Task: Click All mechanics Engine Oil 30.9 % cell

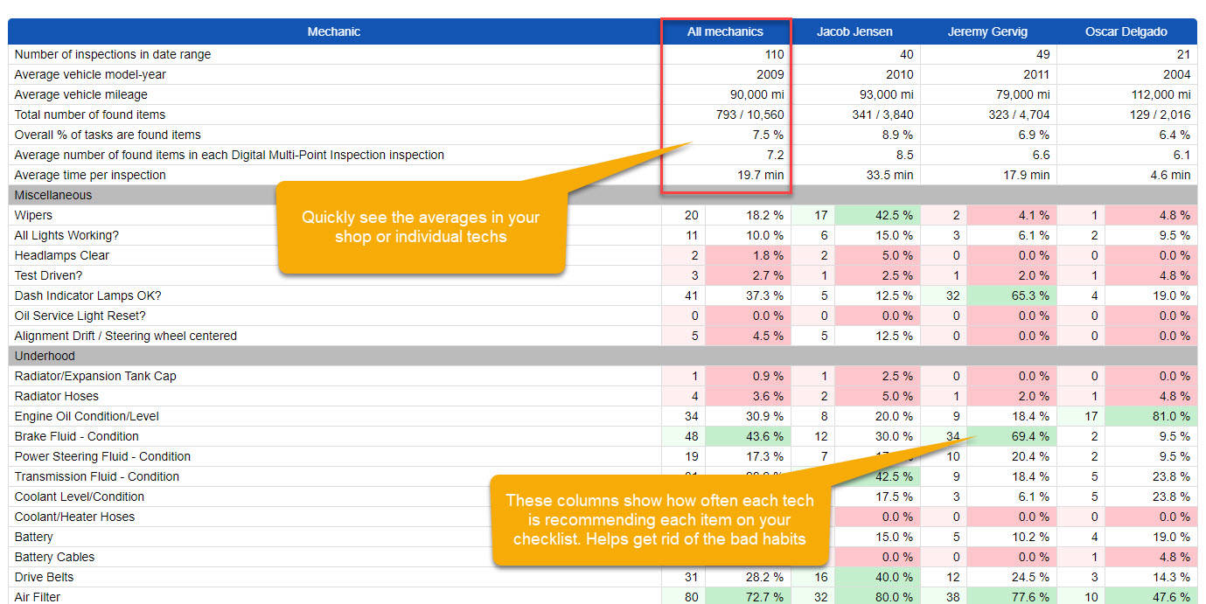Action: pos(749,416)
